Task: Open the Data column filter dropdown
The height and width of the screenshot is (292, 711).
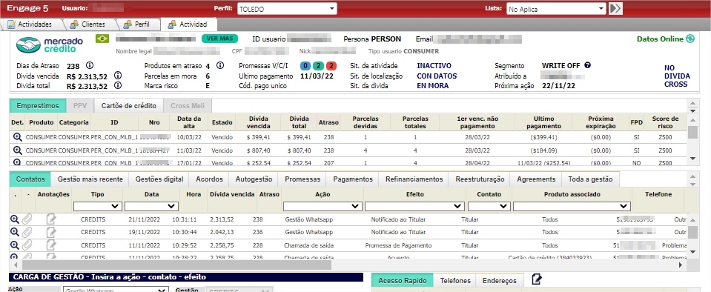Action: point(151,206)
